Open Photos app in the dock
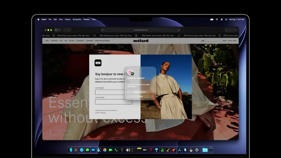 pos(105,150)
